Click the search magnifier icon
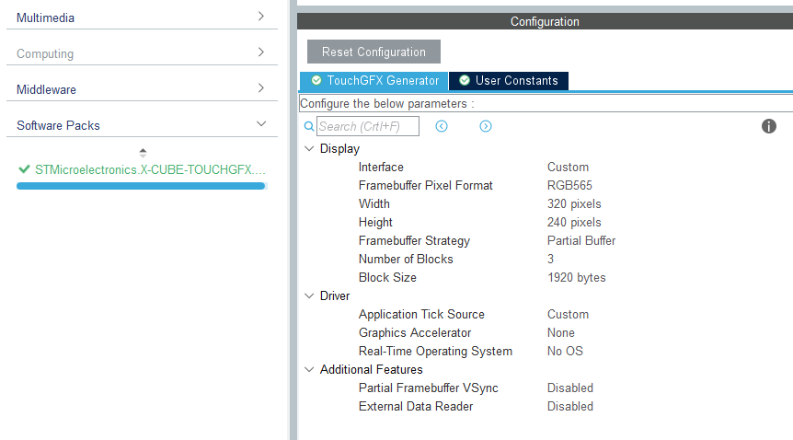Viewport: 793px width, 440px height. 309,126
